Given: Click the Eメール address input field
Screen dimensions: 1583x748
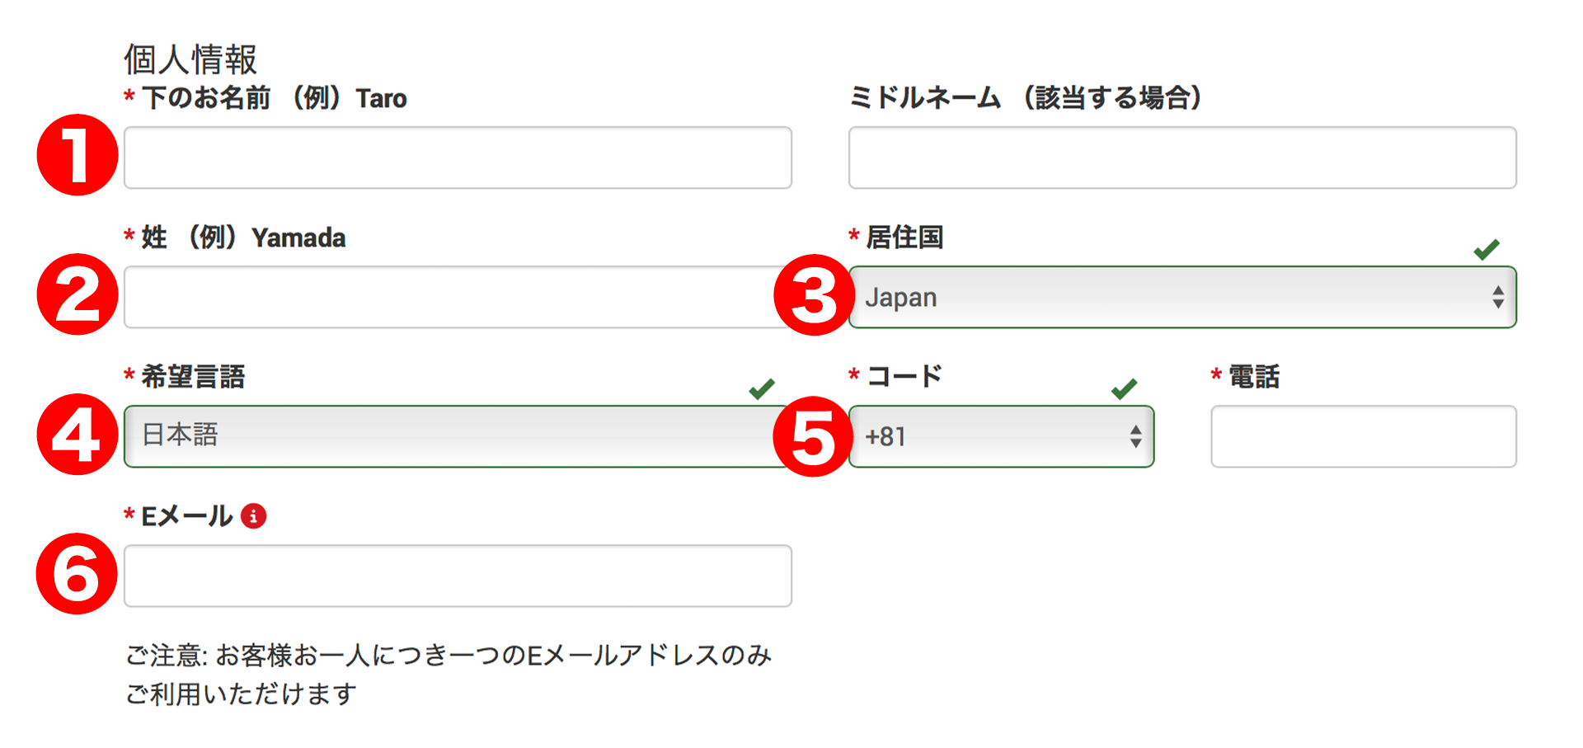Looking at the screenshot, I should click(x=458, y=576).
